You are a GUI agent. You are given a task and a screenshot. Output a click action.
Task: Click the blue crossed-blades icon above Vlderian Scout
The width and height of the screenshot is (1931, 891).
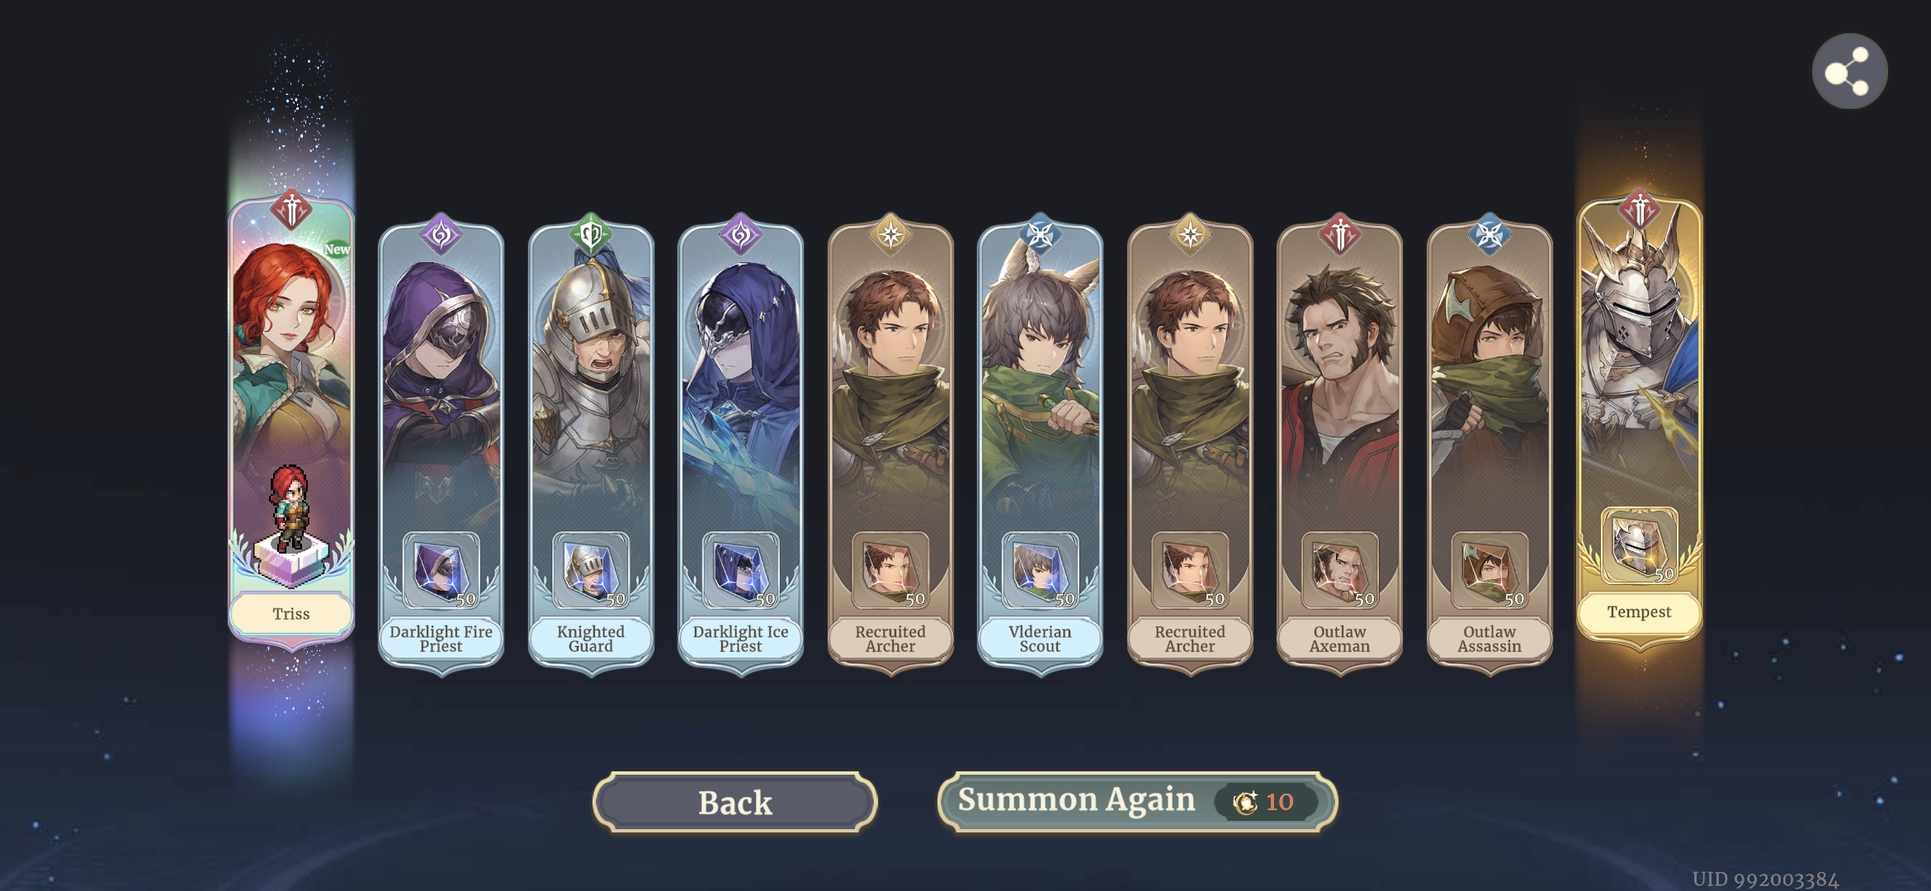[x=1040, y=235]
